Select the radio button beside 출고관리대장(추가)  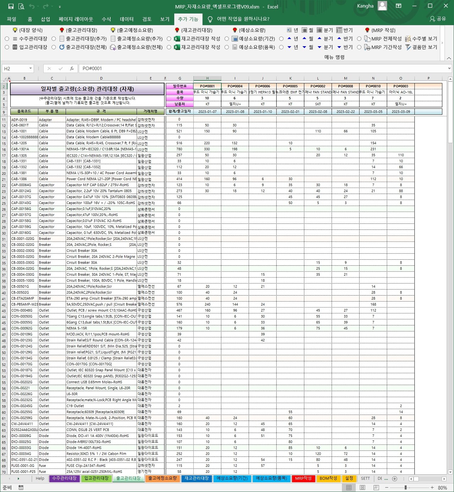pyautogui.click(x=54, y=39)
